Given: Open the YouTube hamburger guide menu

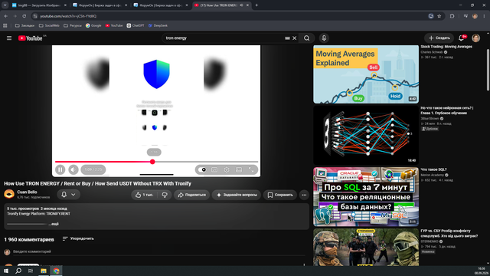Looking at the screenshot, I should (9, 38).
